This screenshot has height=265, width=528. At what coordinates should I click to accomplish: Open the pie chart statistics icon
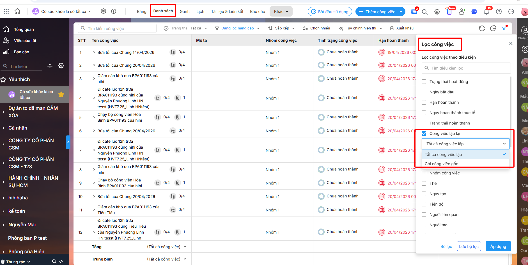click(x=493, y=28)
